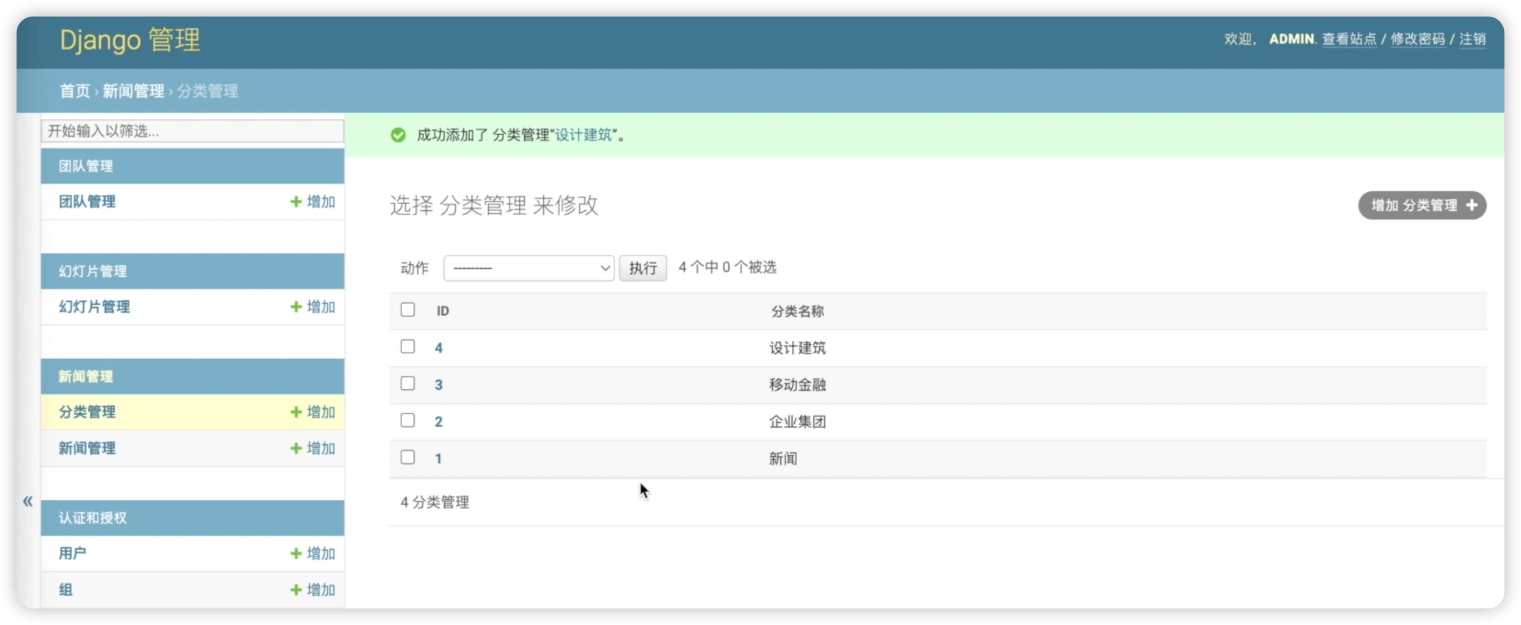Open 用户 in the sidebar

72,553
